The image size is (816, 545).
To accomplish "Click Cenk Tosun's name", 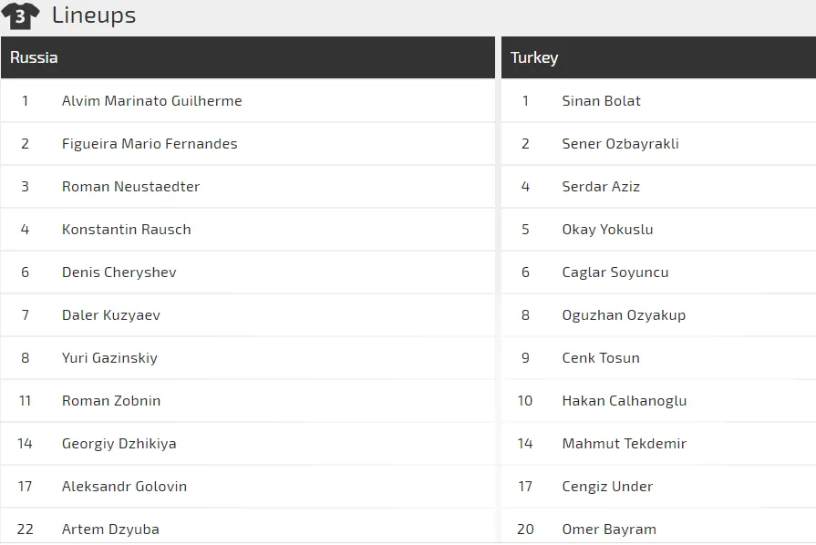I will tap(601, 358).
